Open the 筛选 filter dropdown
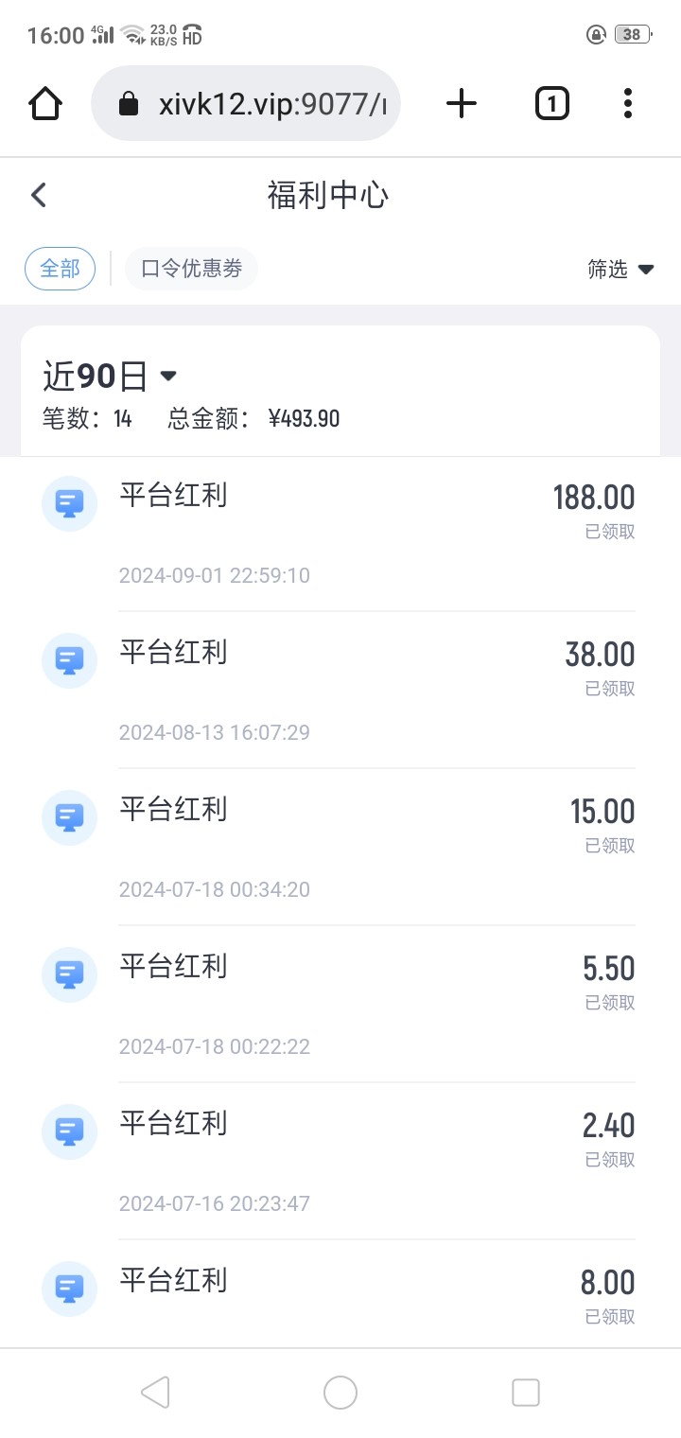 tap(620, 269)
